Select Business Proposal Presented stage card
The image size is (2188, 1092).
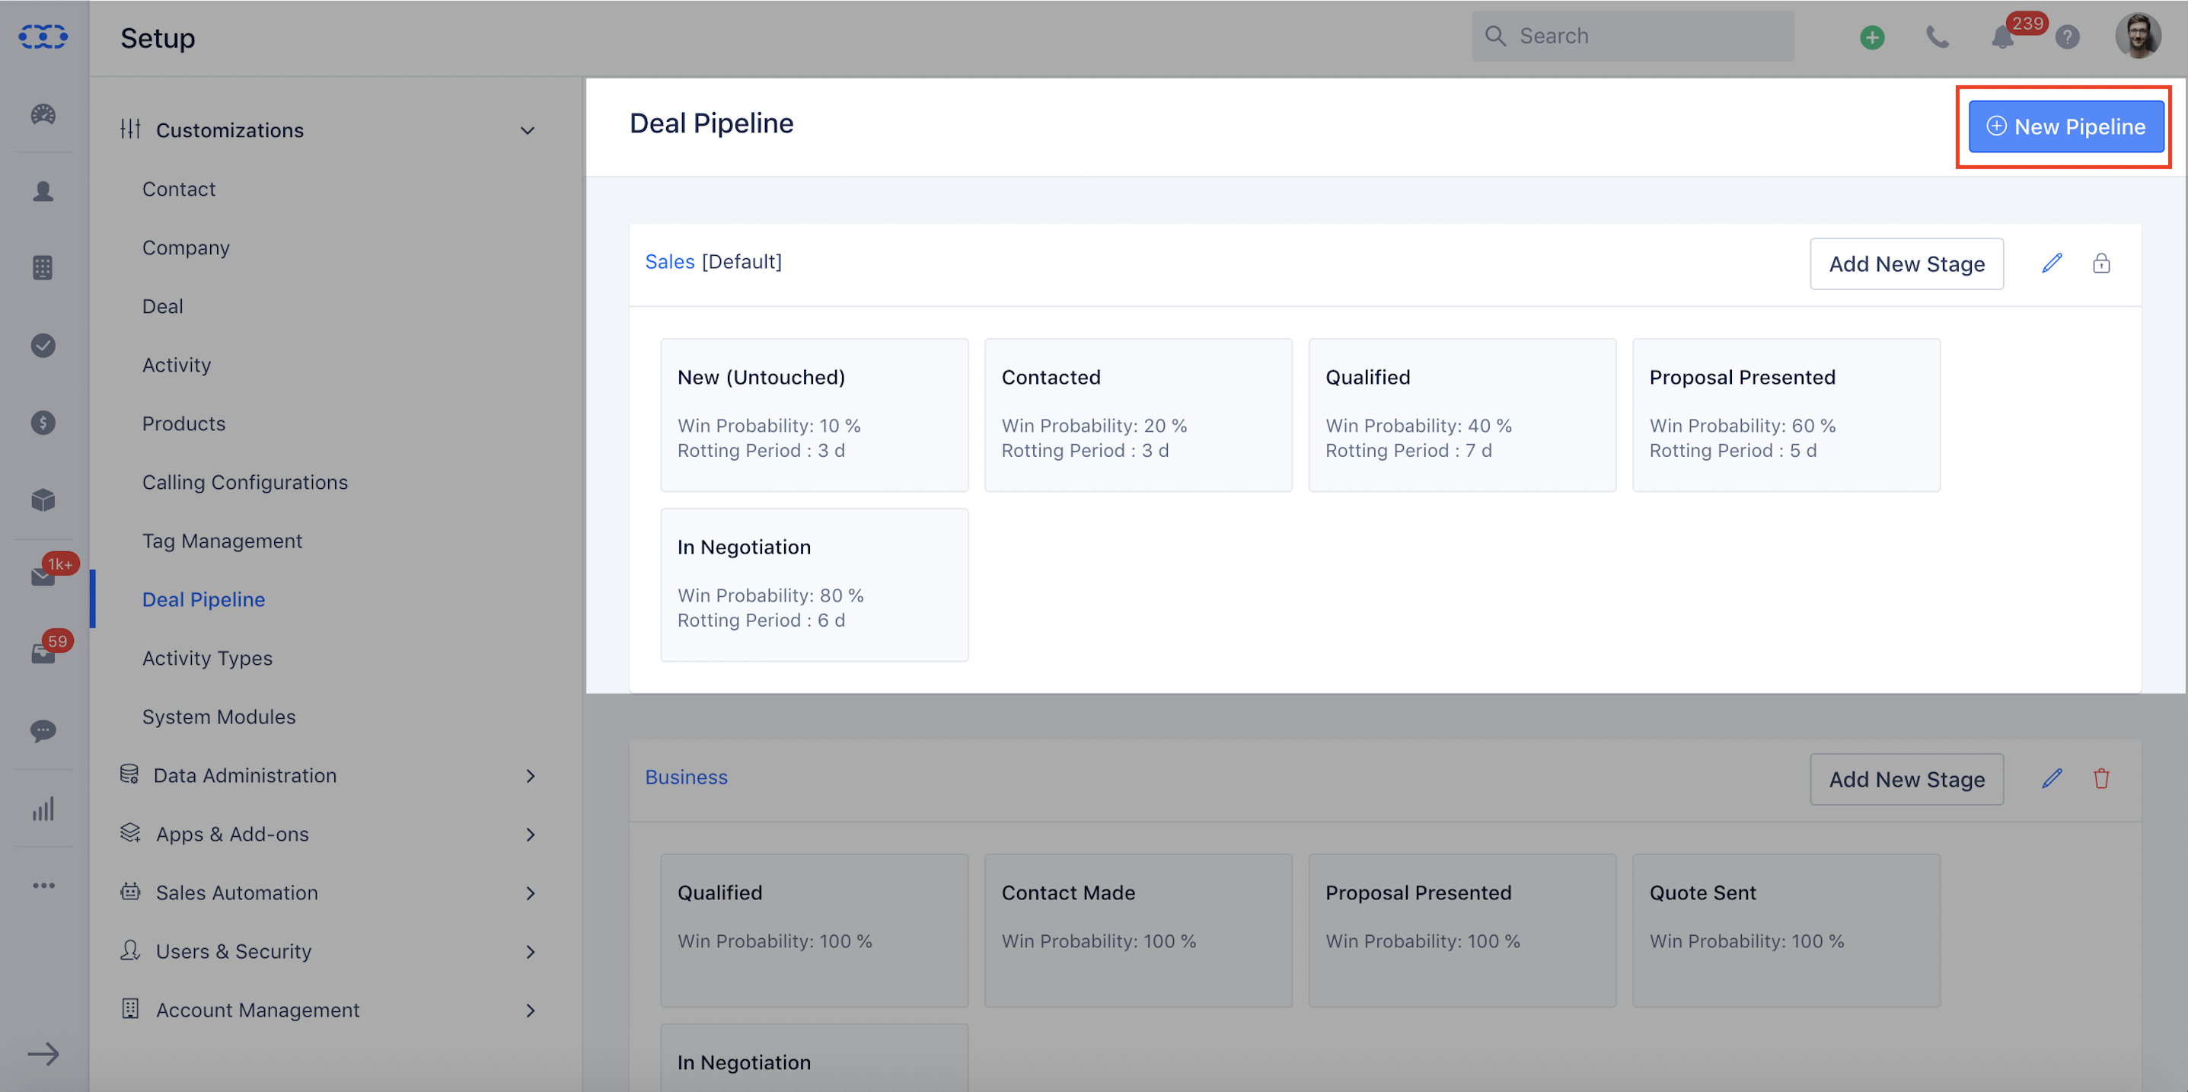point(1462,931)
